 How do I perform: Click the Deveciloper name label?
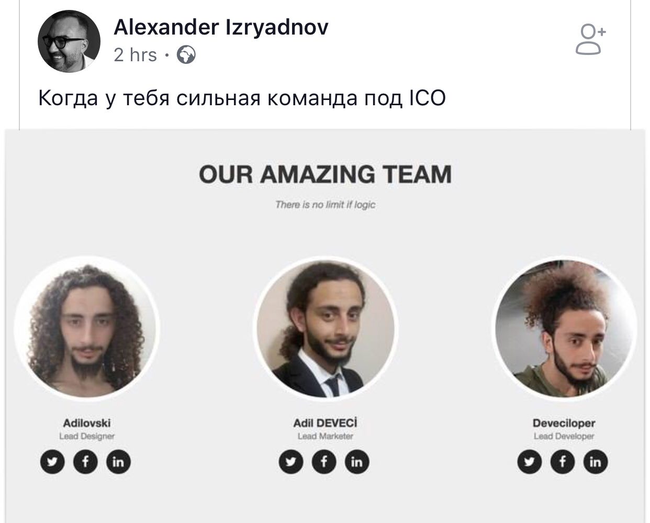[564, 423]
